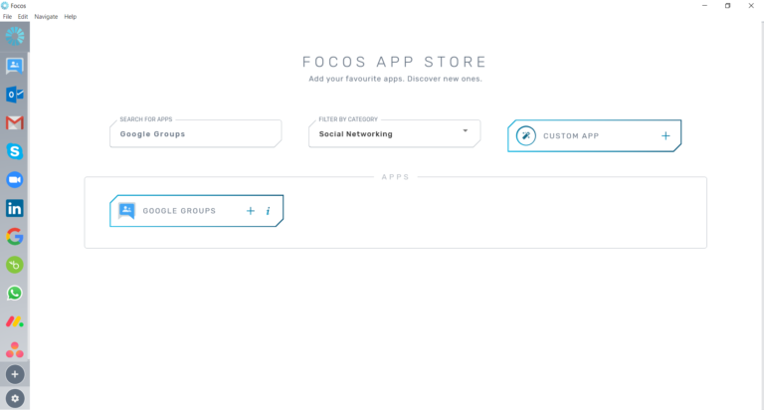Open the Navigate menu
This screenshot has width=764, height=410.
coord(46,17)
